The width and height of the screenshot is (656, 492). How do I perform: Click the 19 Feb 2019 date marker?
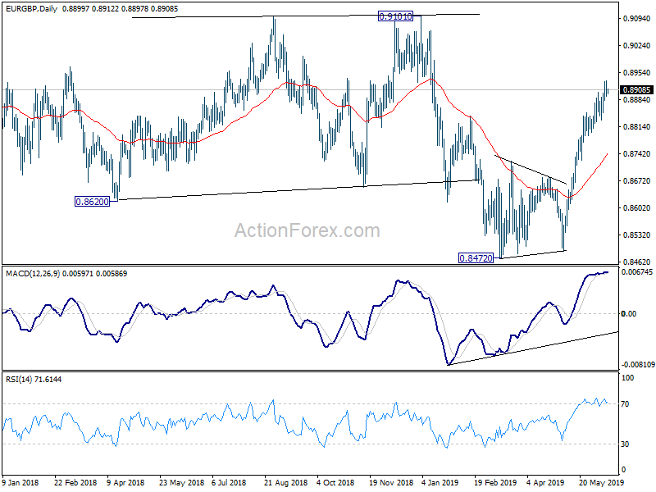[496, 482]
